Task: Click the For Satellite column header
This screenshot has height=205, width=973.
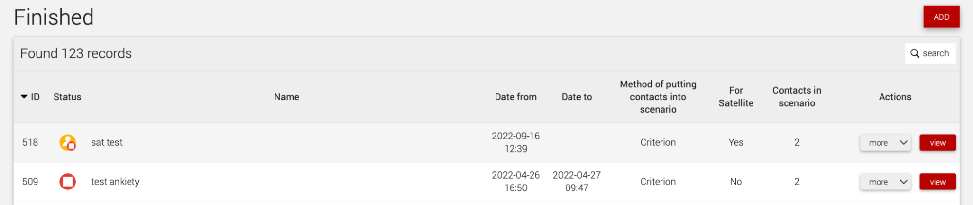Action: (736, 97)
